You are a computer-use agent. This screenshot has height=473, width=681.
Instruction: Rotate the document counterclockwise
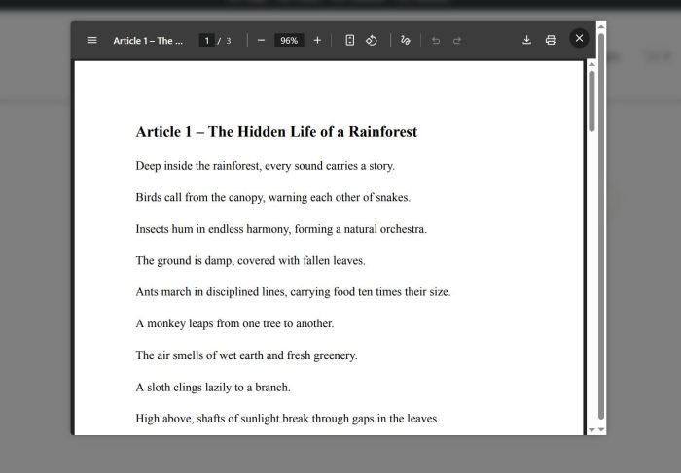[372, 40]
